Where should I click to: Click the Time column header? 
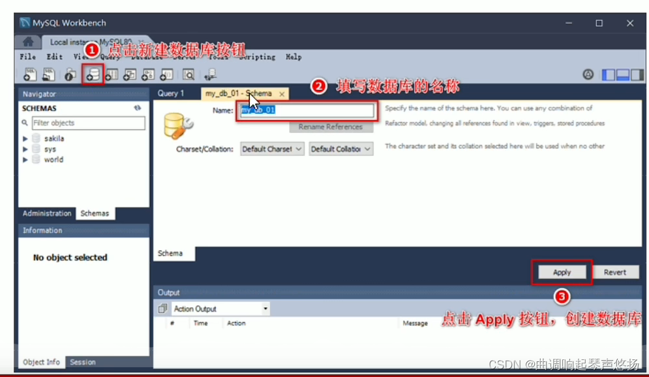point(201,324)
